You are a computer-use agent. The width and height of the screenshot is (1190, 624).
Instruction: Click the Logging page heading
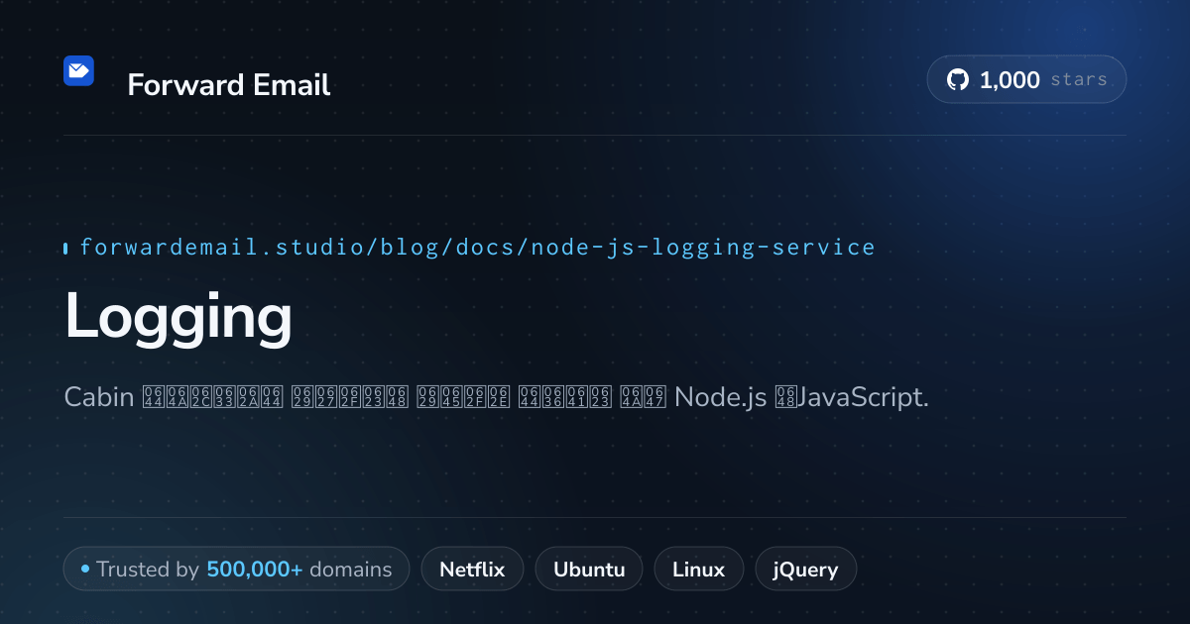(178, 319)
